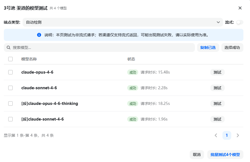The height and width of the screenshot is (162, 250).
Task: Check the select-all header checkbox
Action: (10, 59)
